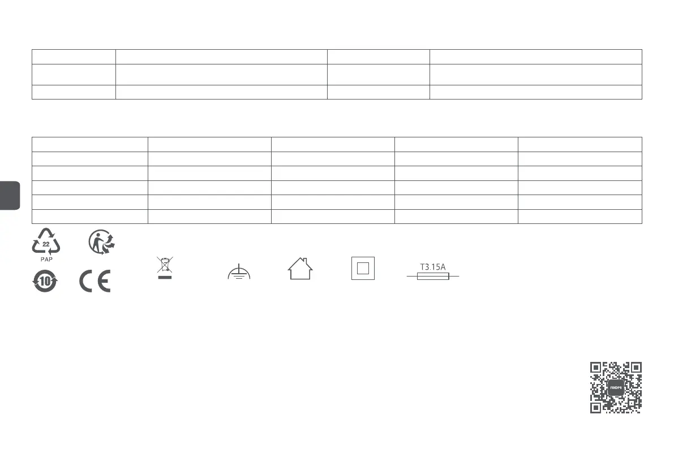Click the top-left finder square of the QR code
The height and width of the screenshot is (449, 674).
[596, 368]
